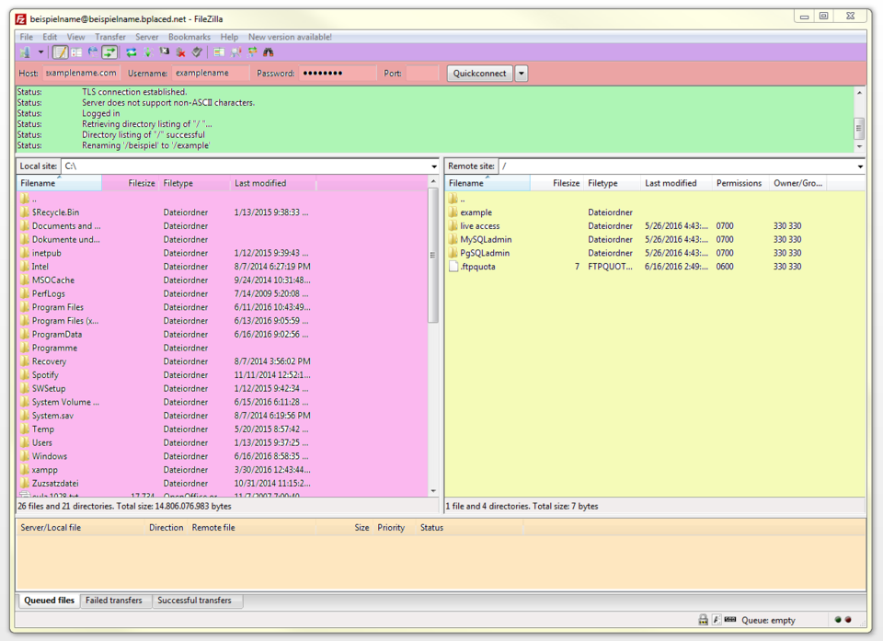Image resolution: width=883 pixels, height=641 pixels.
Task: Click the Host input field
Action: click(x=81, y=74)
